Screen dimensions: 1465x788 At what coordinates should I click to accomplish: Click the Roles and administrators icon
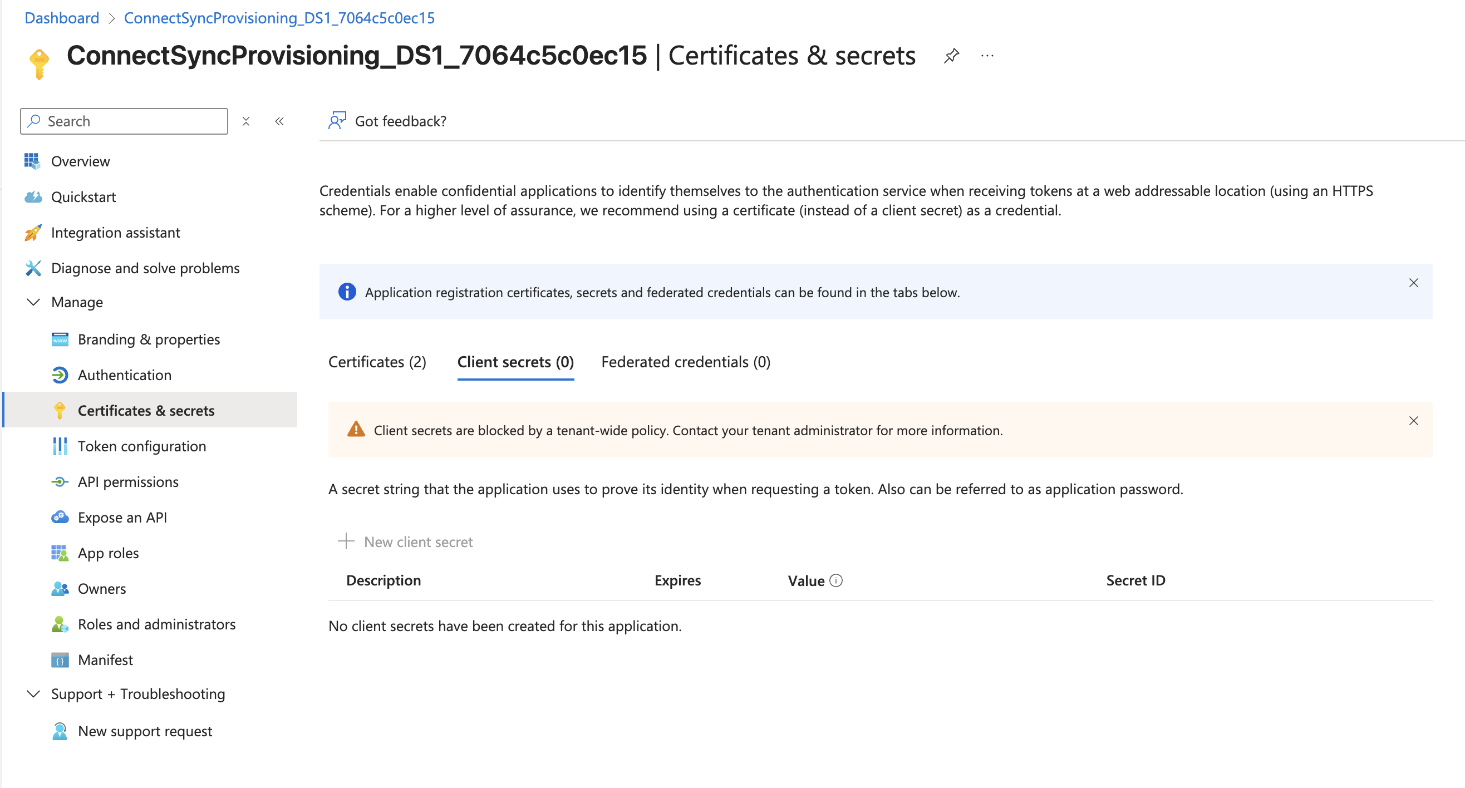coord(60,624)
